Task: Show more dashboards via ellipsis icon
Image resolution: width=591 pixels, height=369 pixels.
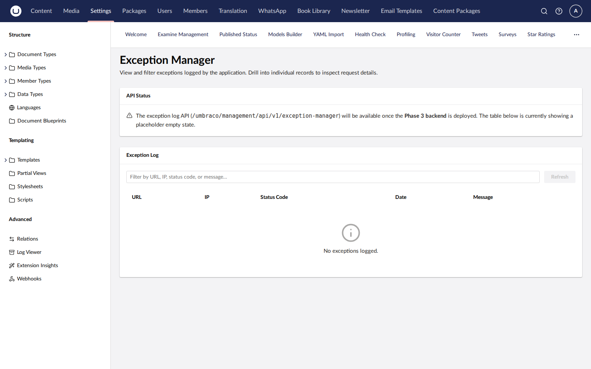Action: (577, 35)
